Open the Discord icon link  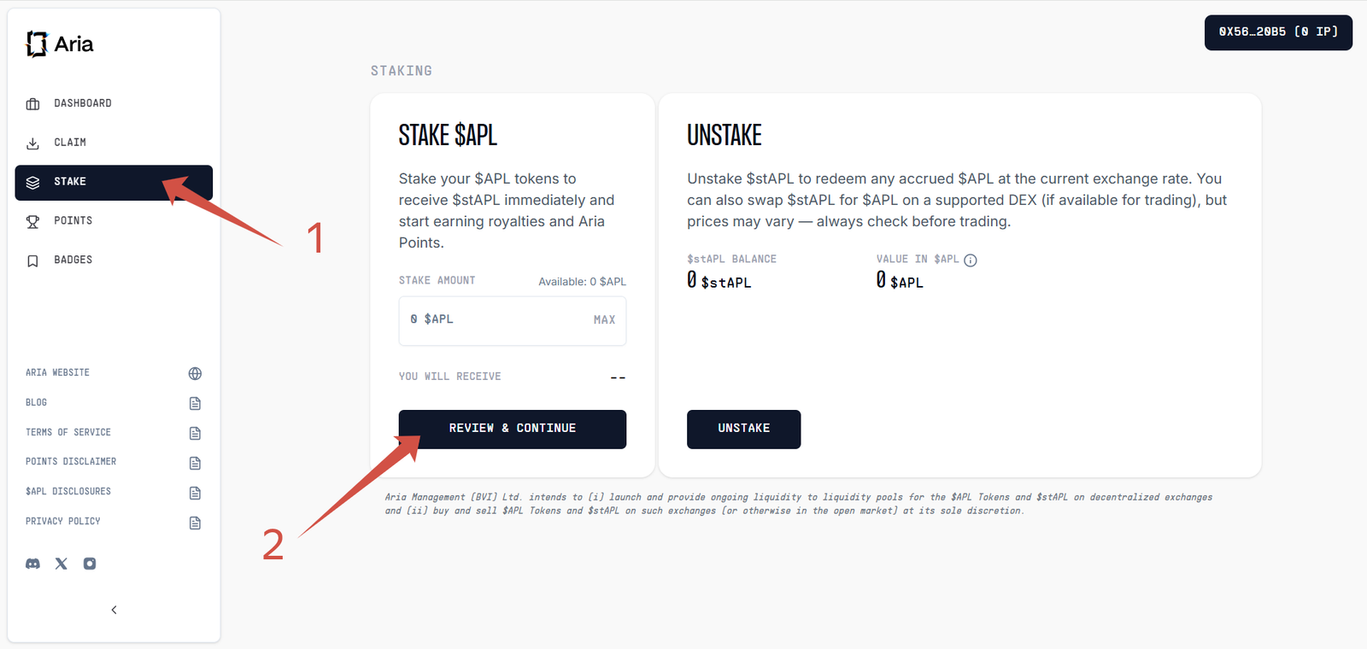click(x=33, y=564)
